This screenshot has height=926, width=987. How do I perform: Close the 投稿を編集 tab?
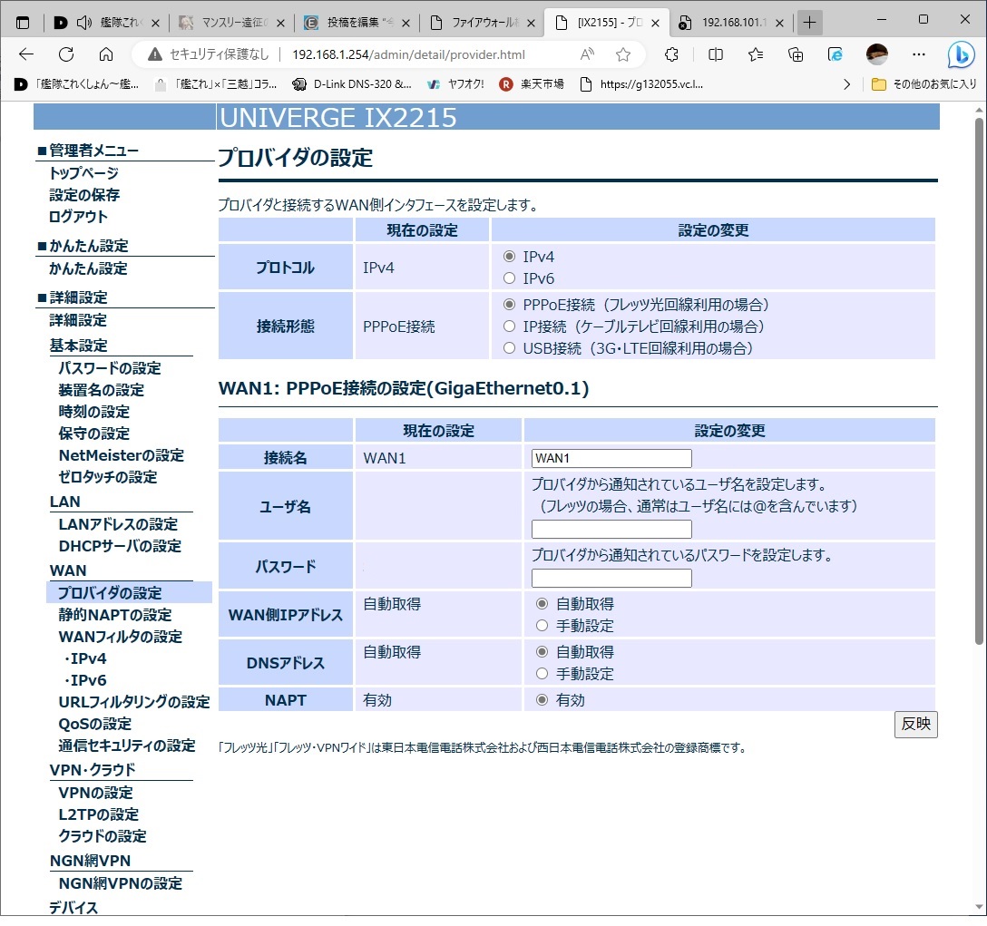[x=406, y=24]
